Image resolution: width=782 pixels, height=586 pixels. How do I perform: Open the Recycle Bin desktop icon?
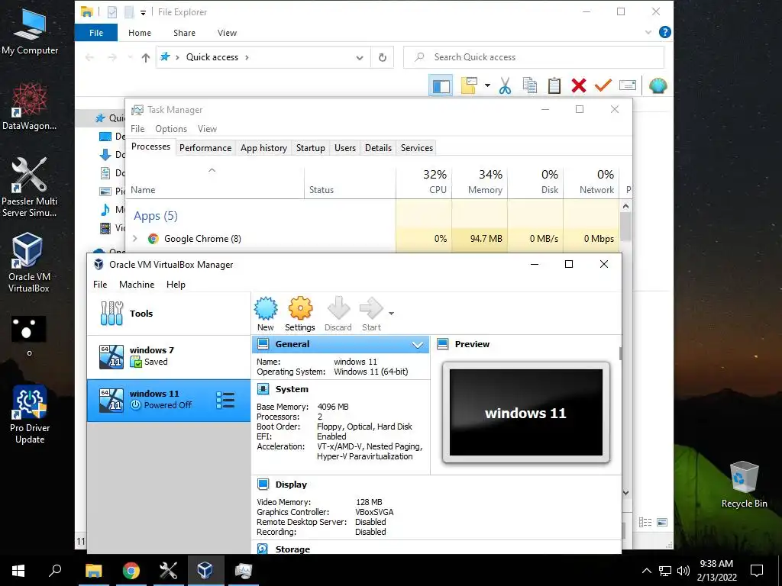tap(744, 485)
